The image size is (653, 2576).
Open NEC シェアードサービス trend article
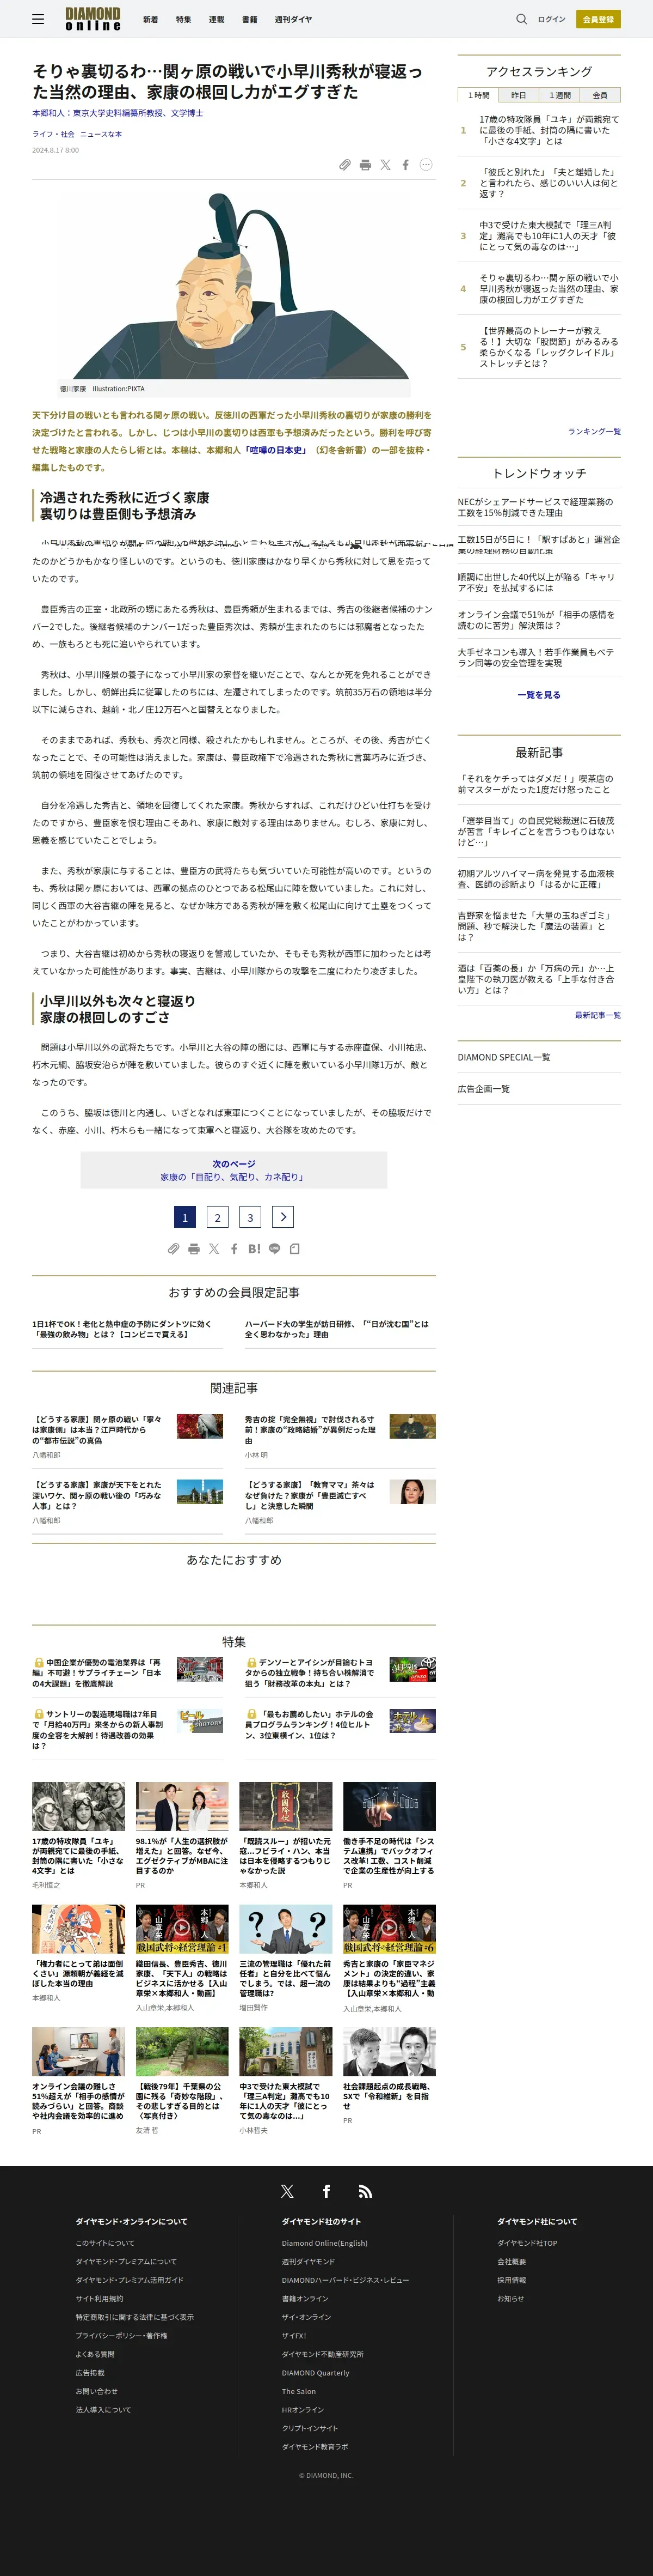pos(537,507)
